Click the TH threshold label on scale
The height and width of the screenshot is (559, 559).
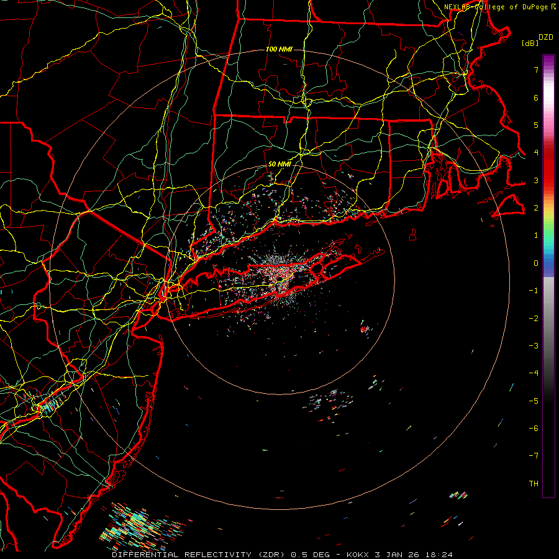pyautogui.click(x=534, y=484)
